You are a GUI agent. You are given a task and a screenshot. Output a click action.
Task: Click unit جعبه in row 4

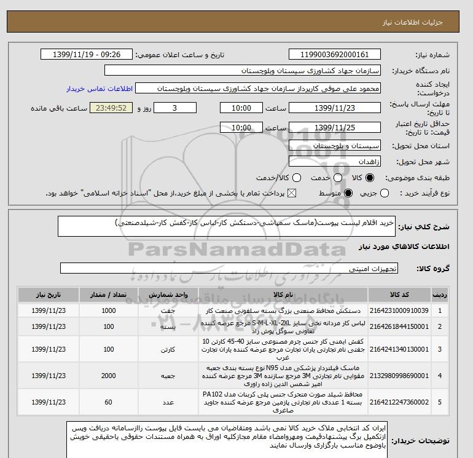pos(168,376)
